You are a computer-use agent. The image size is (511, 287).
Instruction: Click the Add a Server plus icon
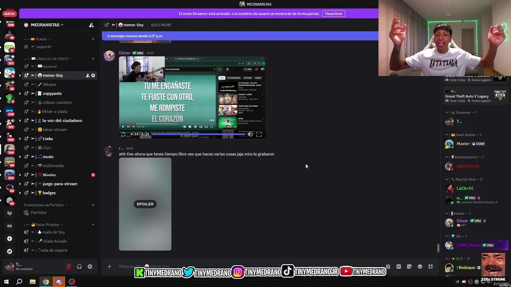[10, 238]
